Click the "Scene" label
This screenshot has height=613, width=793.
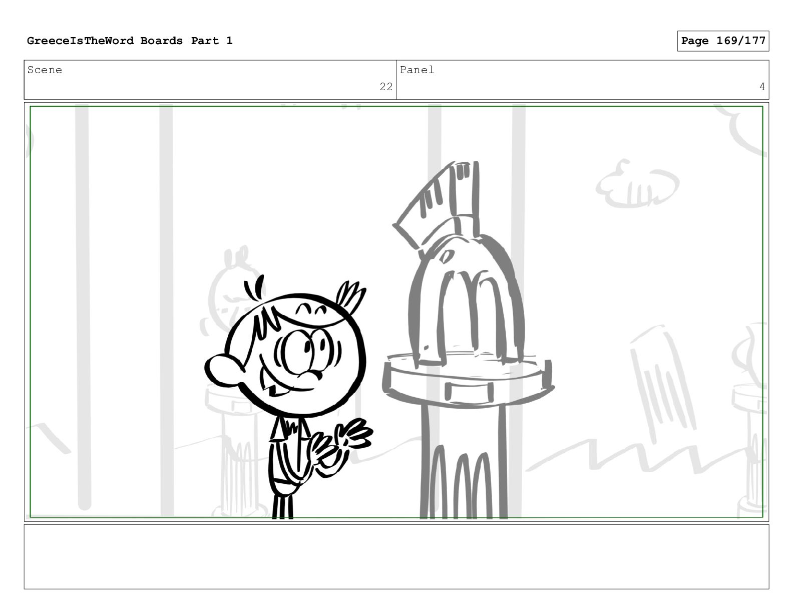click(x=45, y=70)
